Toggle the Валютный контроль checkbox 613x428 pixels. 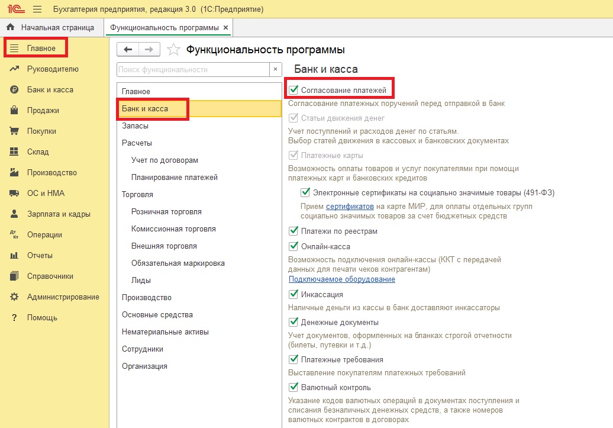click(x=293, y=387)
